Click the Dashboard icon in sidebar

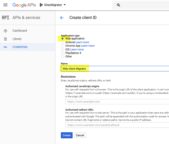click(x=5, y=31)
